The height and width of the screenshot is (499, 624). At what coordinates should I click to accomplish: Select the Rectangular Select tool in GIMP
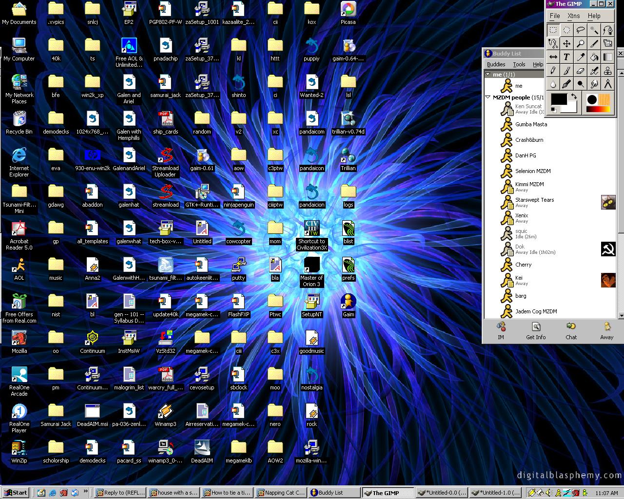point(553,30)
